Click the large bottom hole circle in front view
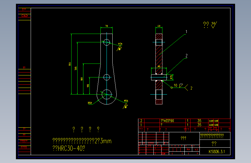This screenshot has height=163, width=251. (107, 94)
